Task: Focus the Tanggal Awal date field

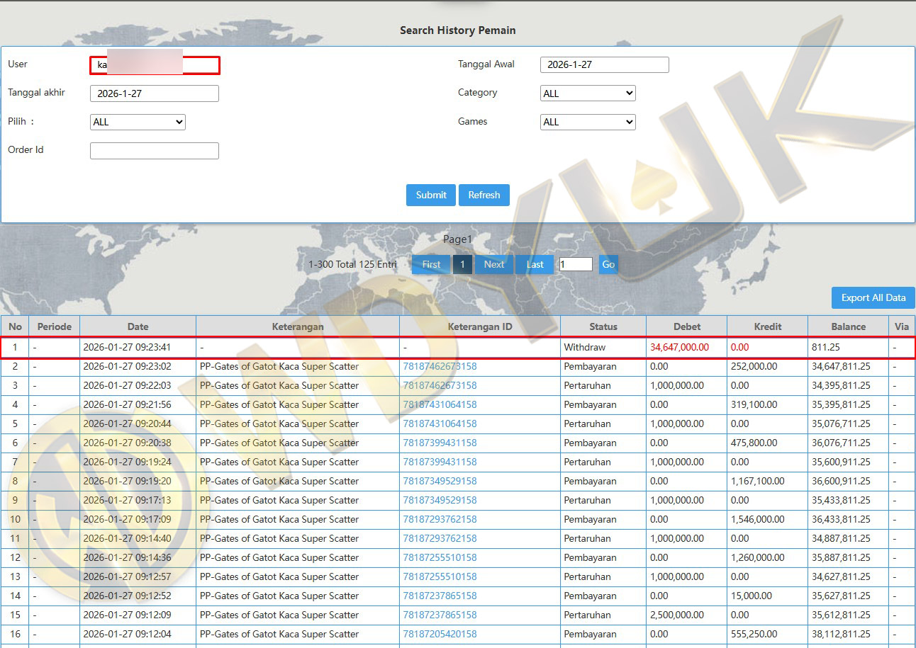Action: (604, 64)
